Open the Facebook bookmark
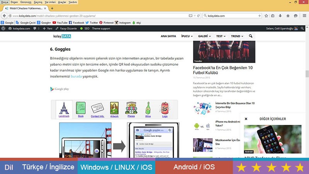The height and width of the screenshot is (174, 309). coord(76,23)
